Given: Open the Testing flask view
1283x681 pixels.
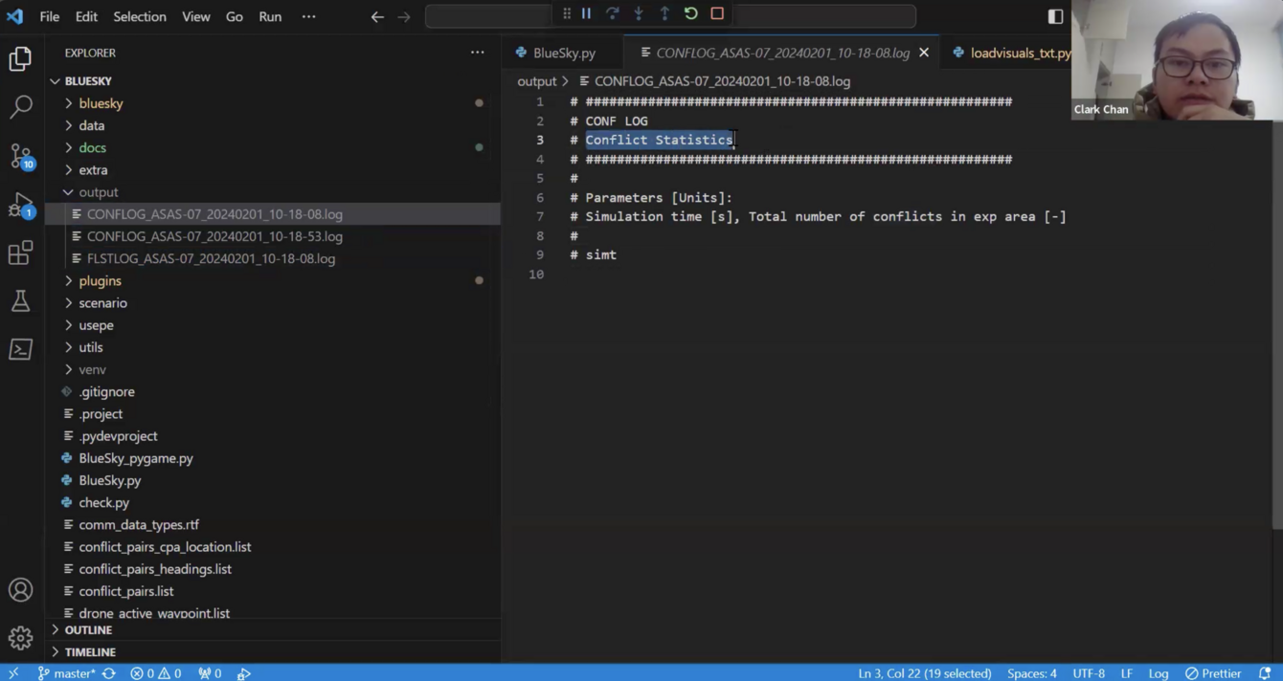Looking at the screenshot, I should pyautogui.click(x=20, y=301).
